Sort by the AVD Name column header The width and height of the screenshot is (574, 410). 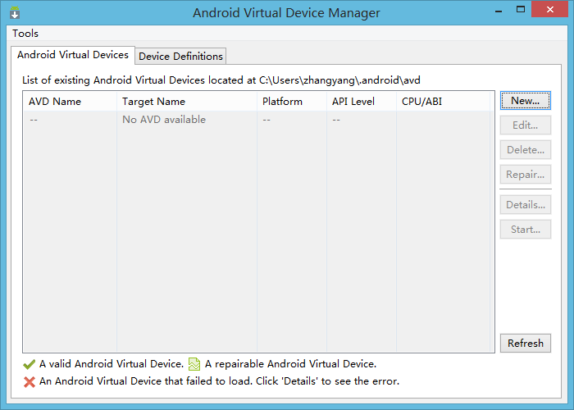(55, 102)
